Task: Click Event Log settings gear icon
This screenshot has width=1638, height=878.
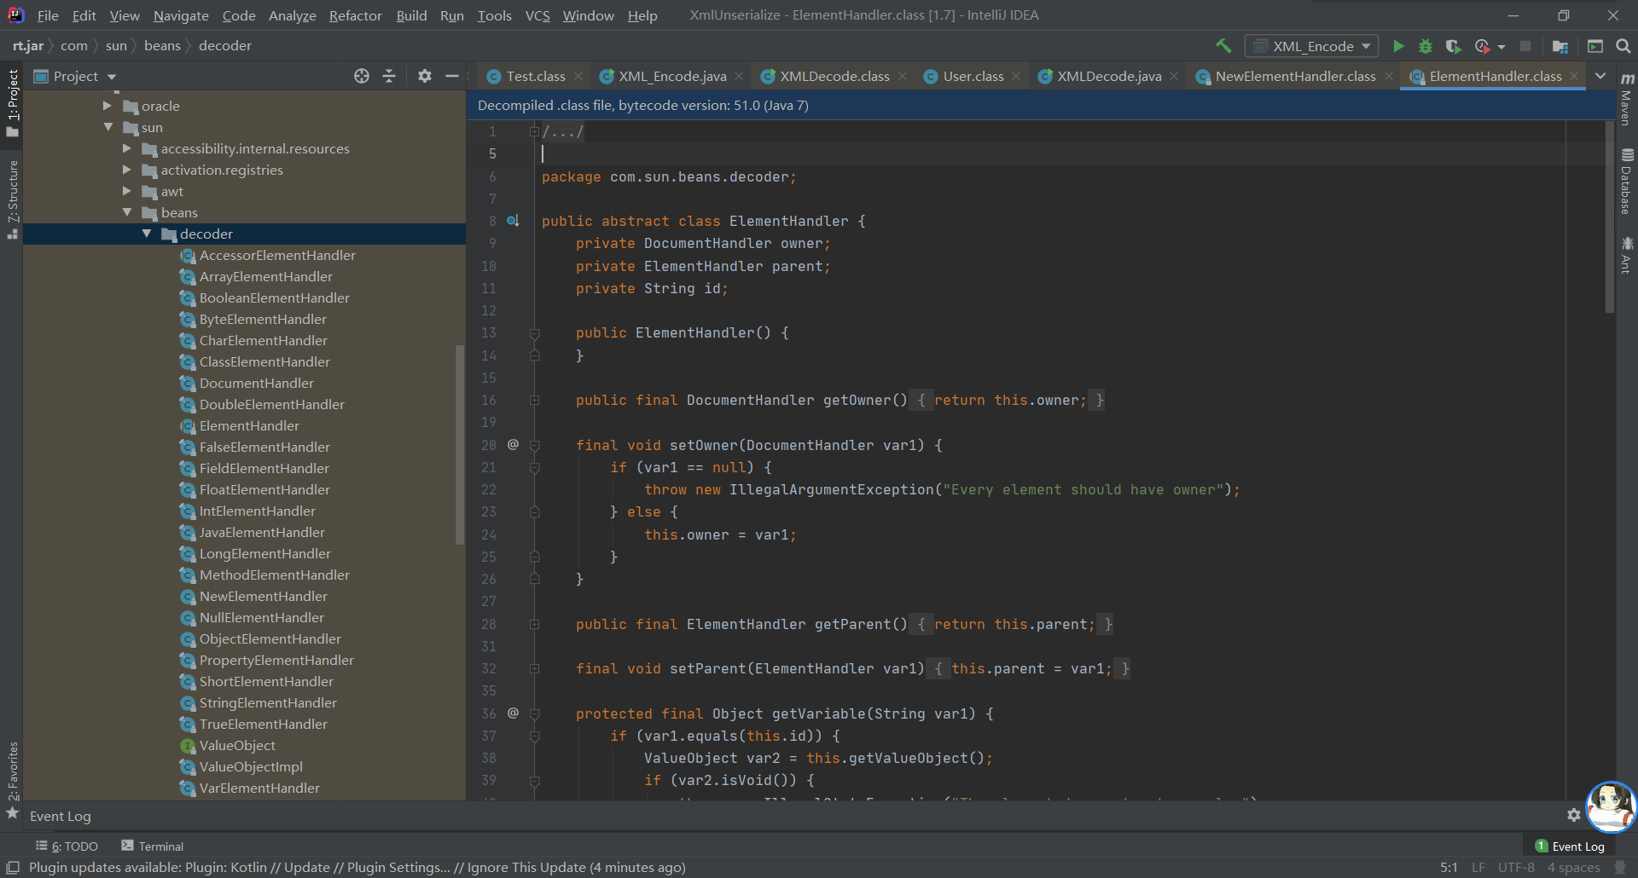Action: 1573,815
